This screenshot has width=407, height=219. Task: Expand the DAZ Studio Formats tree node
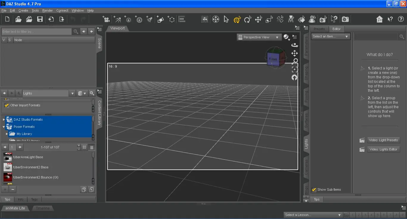[x=3, y=119]
